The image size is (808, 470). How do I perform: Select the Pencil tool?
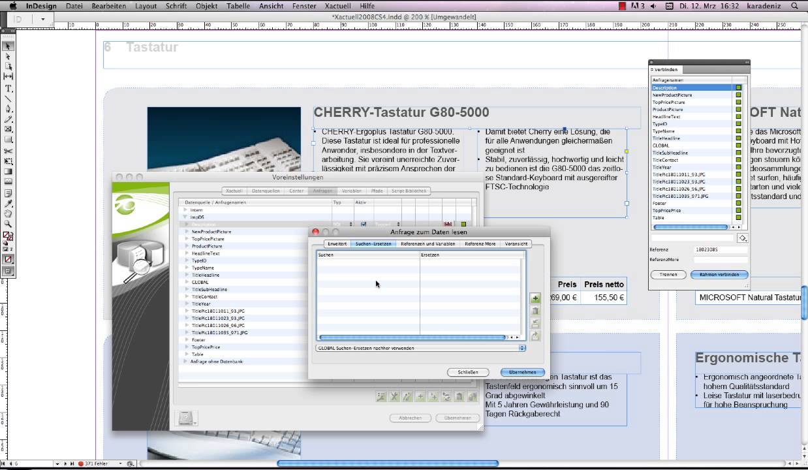[x=8, y=119]
